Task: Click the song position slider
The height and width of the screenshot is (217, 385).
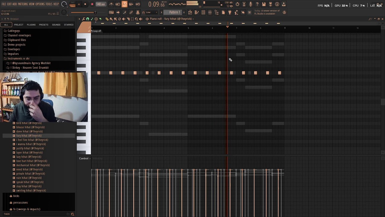Action: point(83,12)
